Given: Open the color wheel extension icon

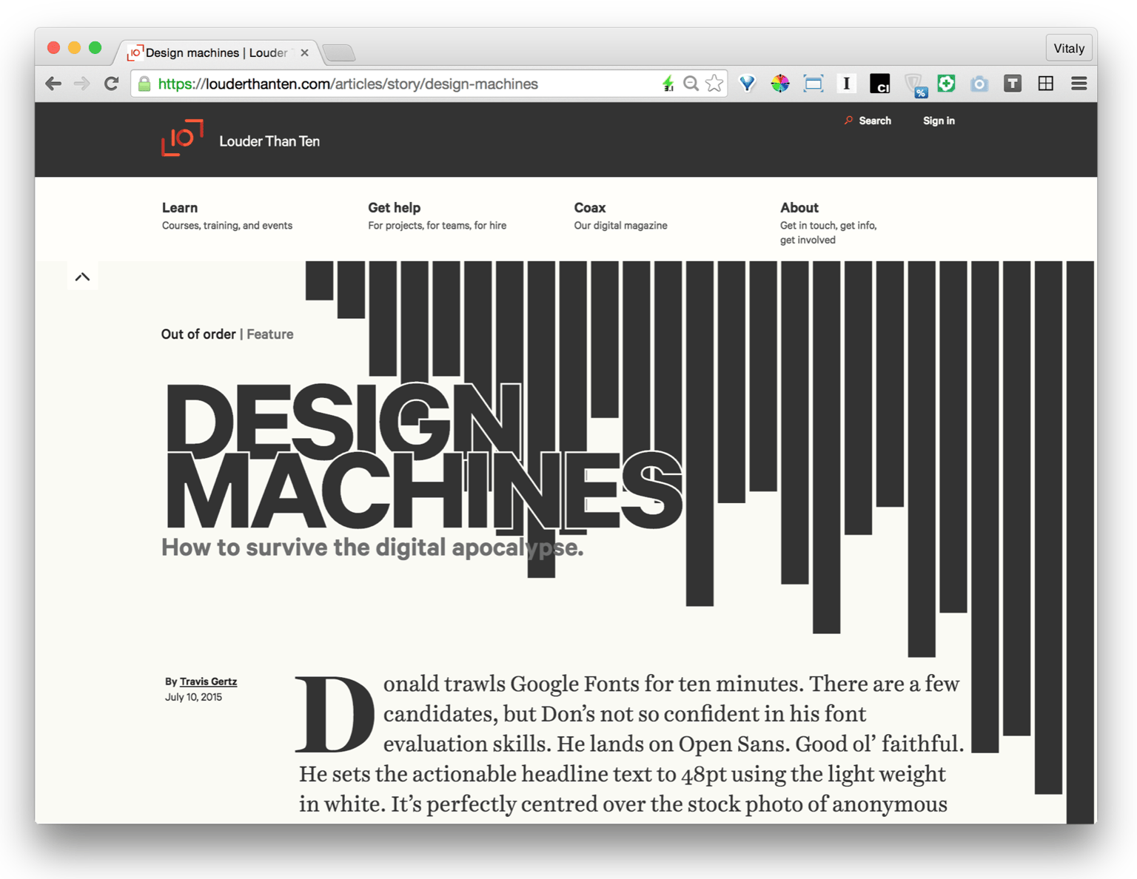Looking at the screenshot, I should coord(780,84).
